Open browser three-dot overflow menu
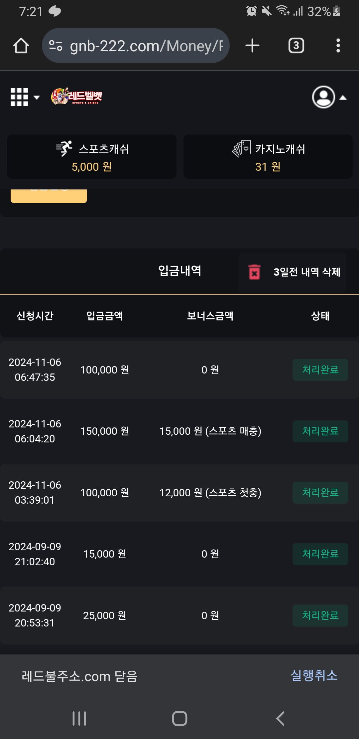The width and height of the screenshot is (359, 739). click(338, 46)
